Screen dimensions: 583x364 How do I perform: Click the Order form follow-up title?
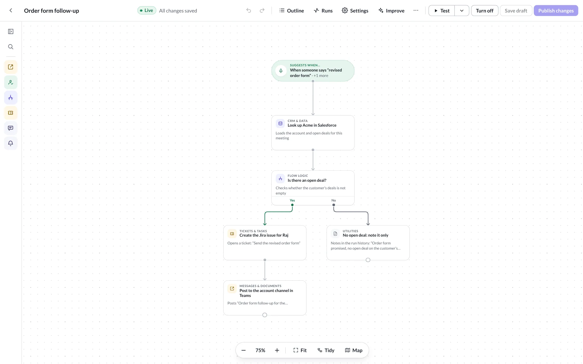pyautogui.click(x=52, y=11)
